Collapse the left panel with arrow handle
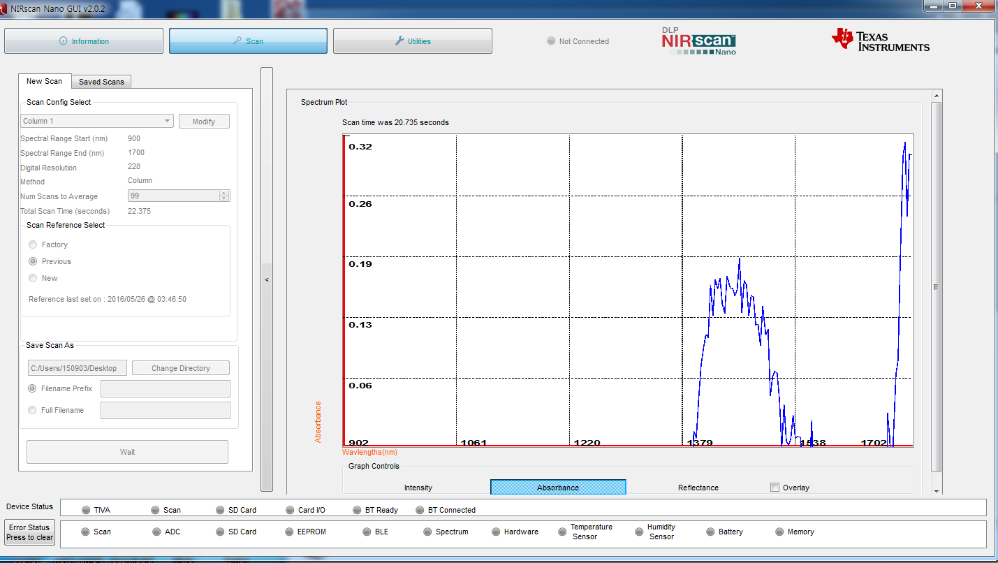The height and width of the screenshot is (563, 998). click(267, 279)
